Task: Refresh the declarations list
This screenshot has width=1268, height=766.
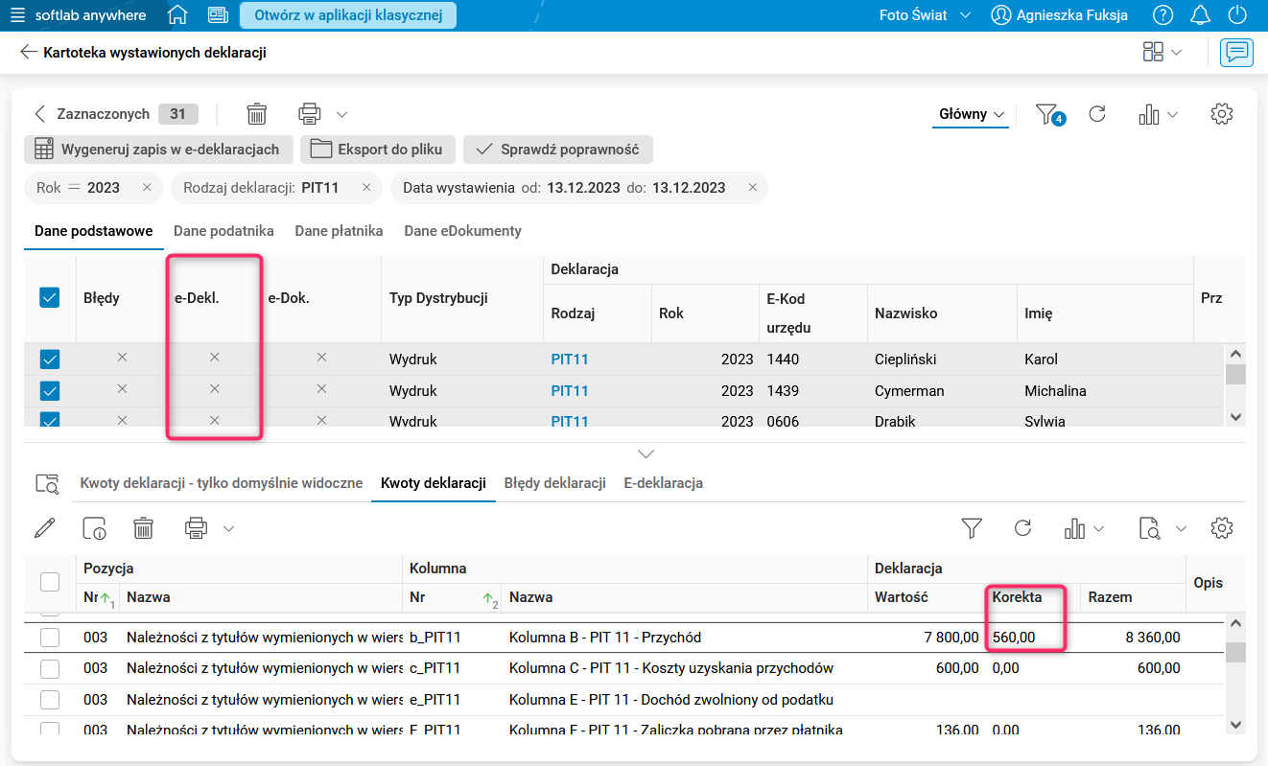Action: click(1097, 114)
